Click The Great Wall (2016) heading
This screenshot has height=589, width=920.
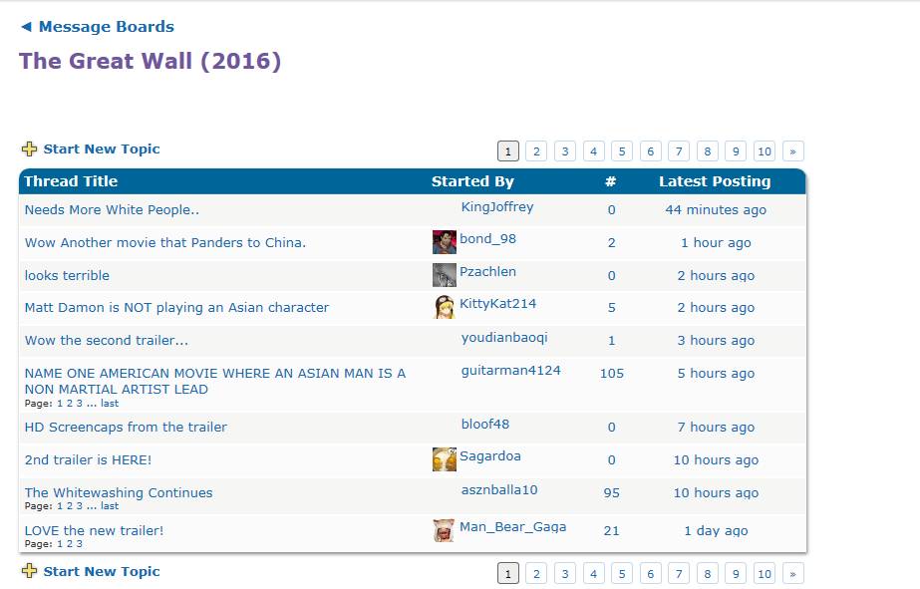click(x=151, y=61)
